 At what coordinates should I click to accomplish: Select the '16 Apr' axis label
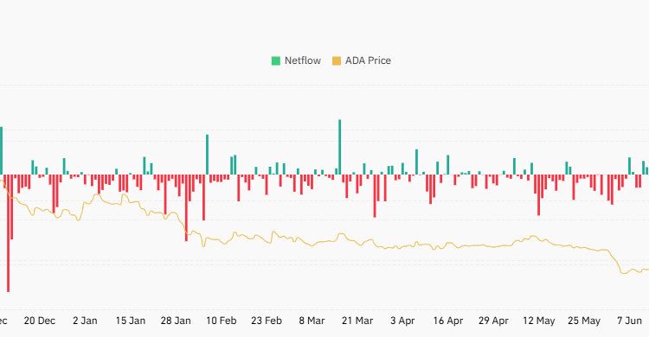448,321
